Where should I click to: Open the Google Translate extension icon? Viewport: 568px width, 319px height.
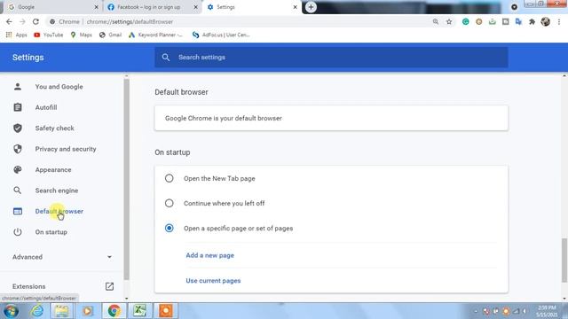[518, 21]
